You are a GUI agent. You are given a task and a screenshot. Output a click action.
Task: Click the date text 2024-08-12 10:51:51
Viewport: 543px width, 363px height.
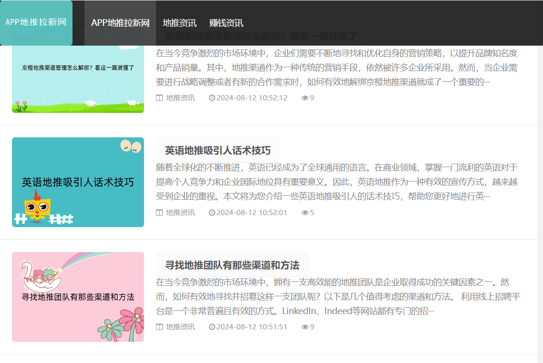[x=252, y=327]
